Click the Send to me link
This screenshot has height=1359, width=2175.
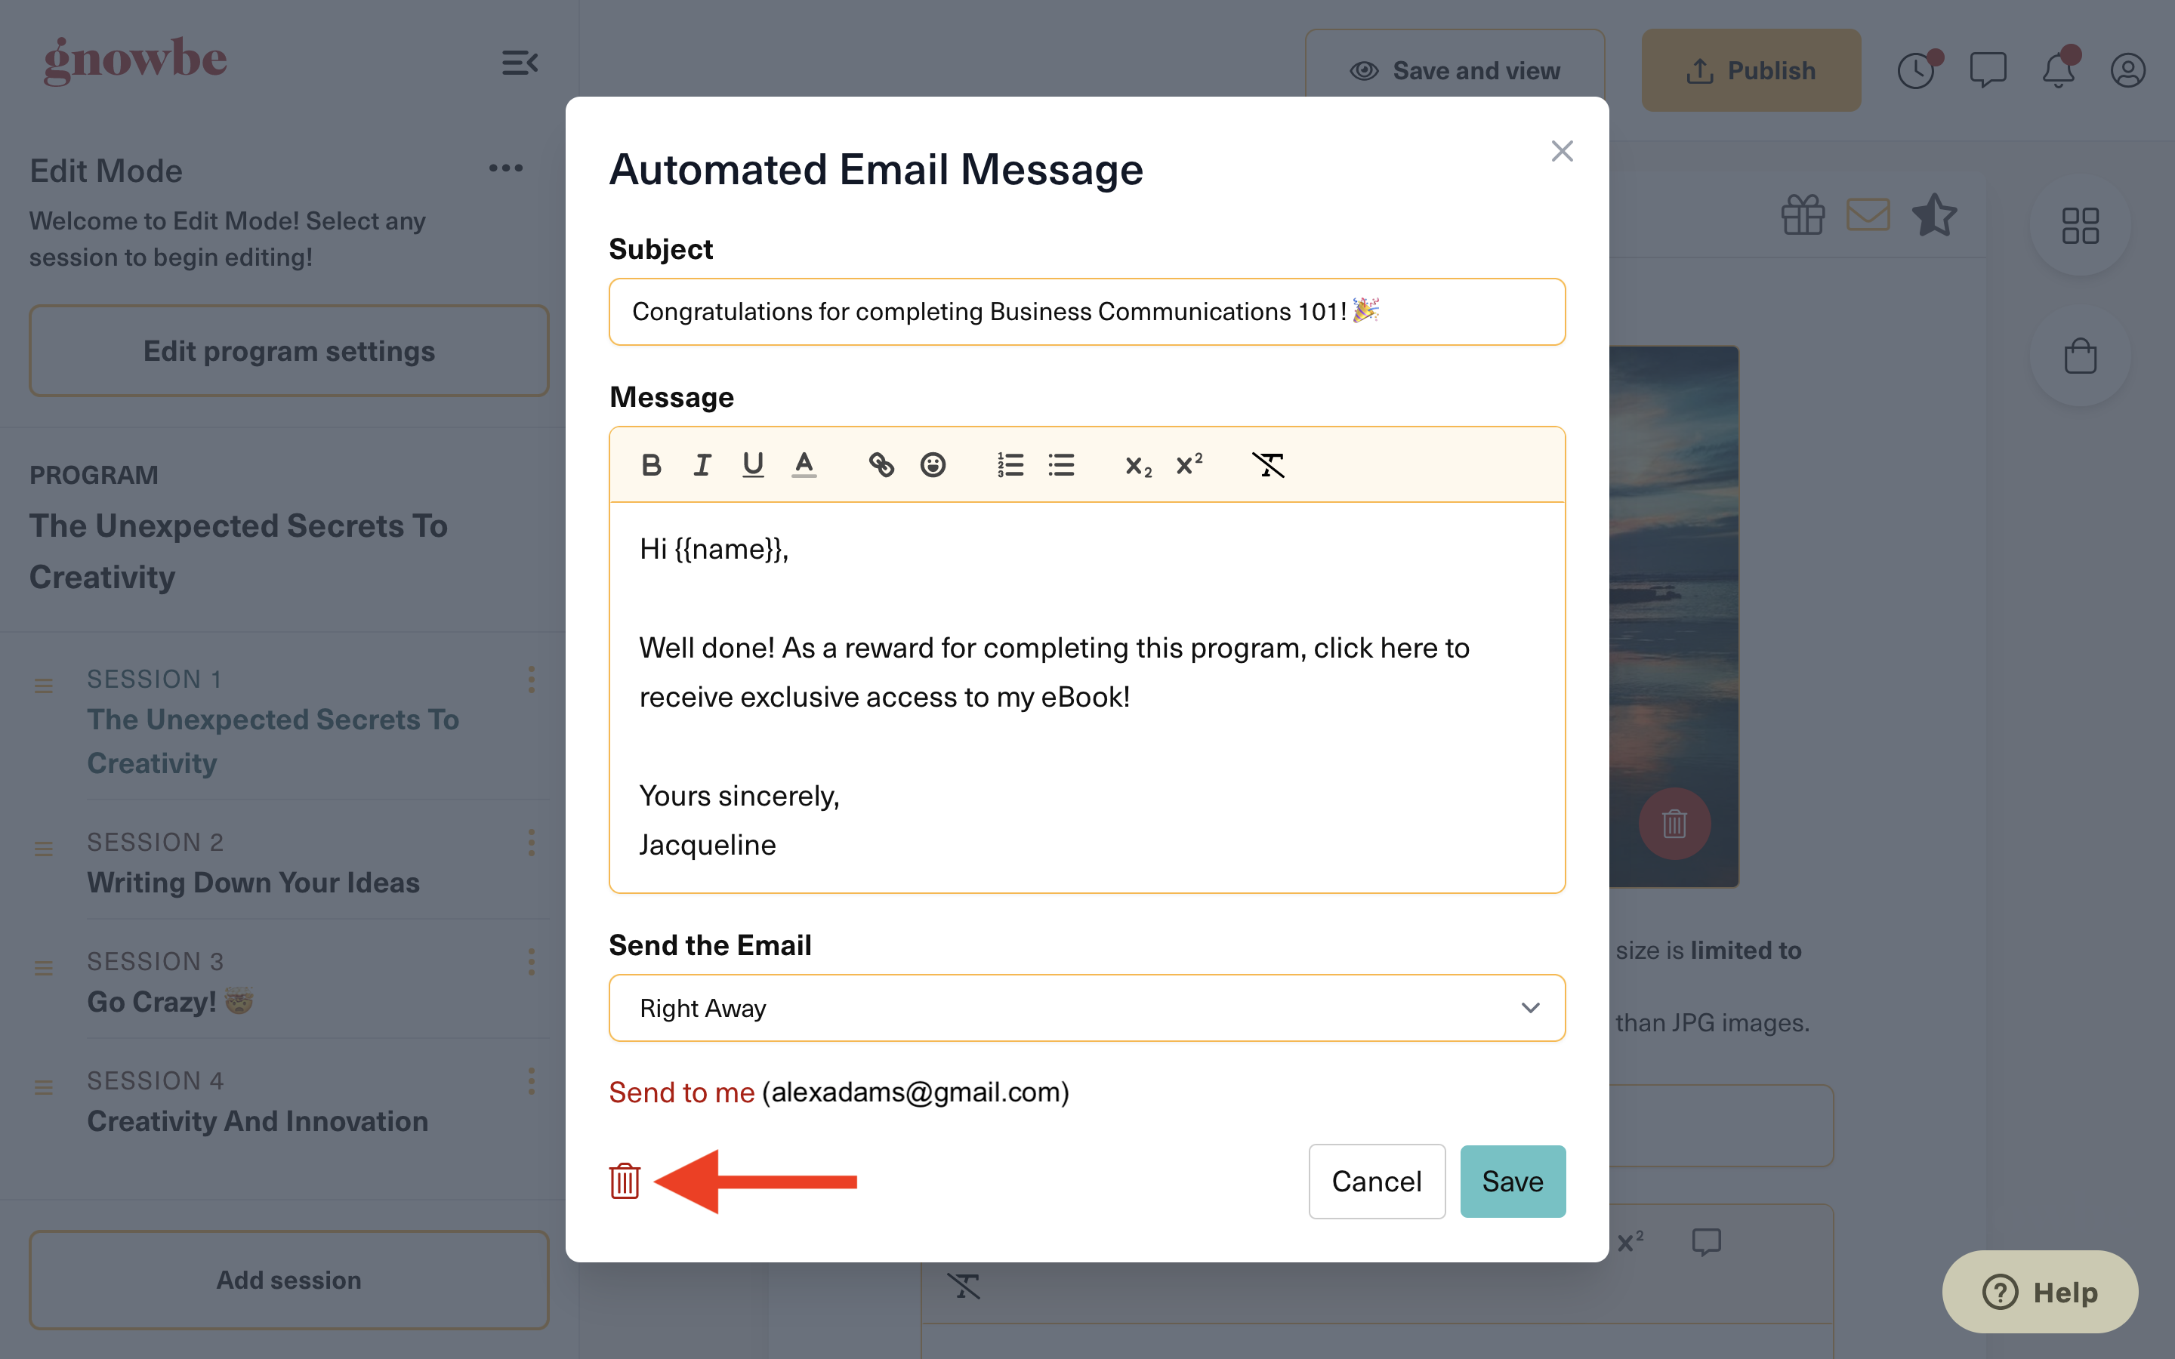point(681,1092)
